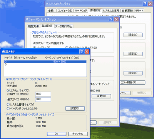Screen dimensions: 154x139
Task: Click help icon in 仮想メモリ title bar
Action: pos(82,52)
